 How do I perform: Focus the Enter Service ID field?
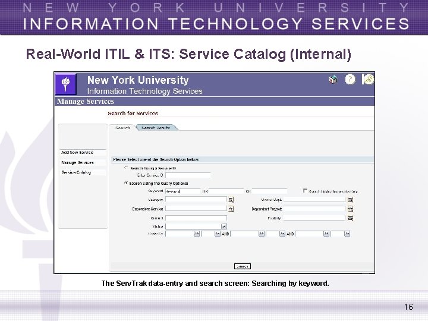(x=188, y=175)
